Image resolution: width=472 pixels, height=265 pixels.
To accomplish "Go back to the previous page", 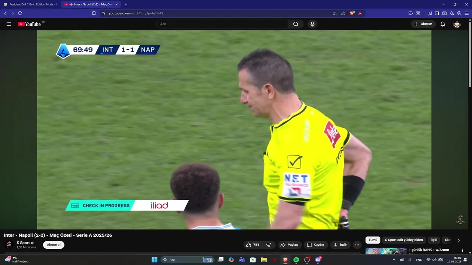I will coord(5,13).
